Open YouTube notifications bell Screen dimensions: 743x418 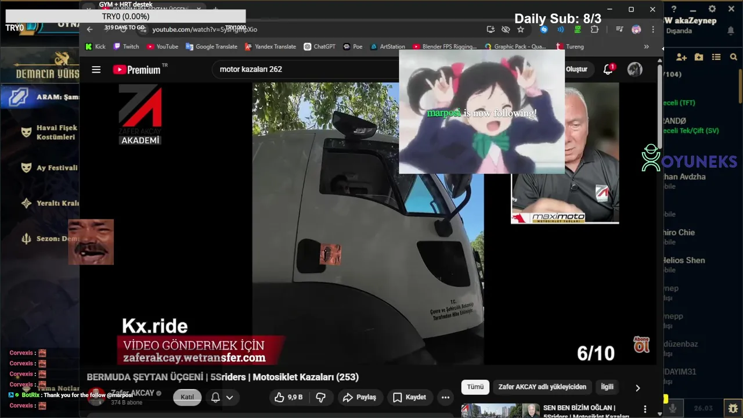[x=608, y=69]
